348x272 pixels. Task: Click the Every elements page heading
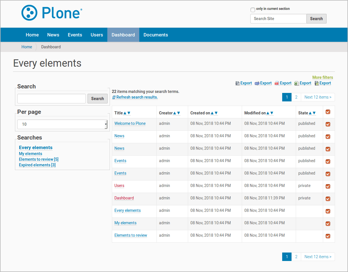[x=47, y=63]
